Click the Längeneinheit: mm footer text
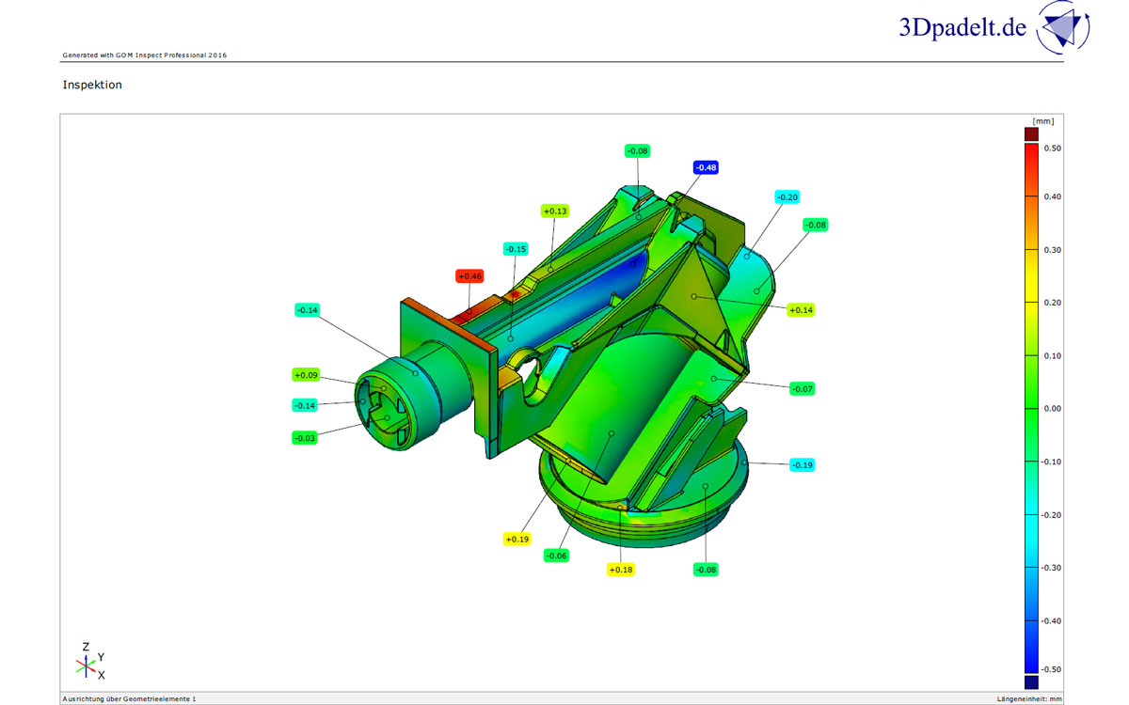1129x705 pixels. 1029,699
